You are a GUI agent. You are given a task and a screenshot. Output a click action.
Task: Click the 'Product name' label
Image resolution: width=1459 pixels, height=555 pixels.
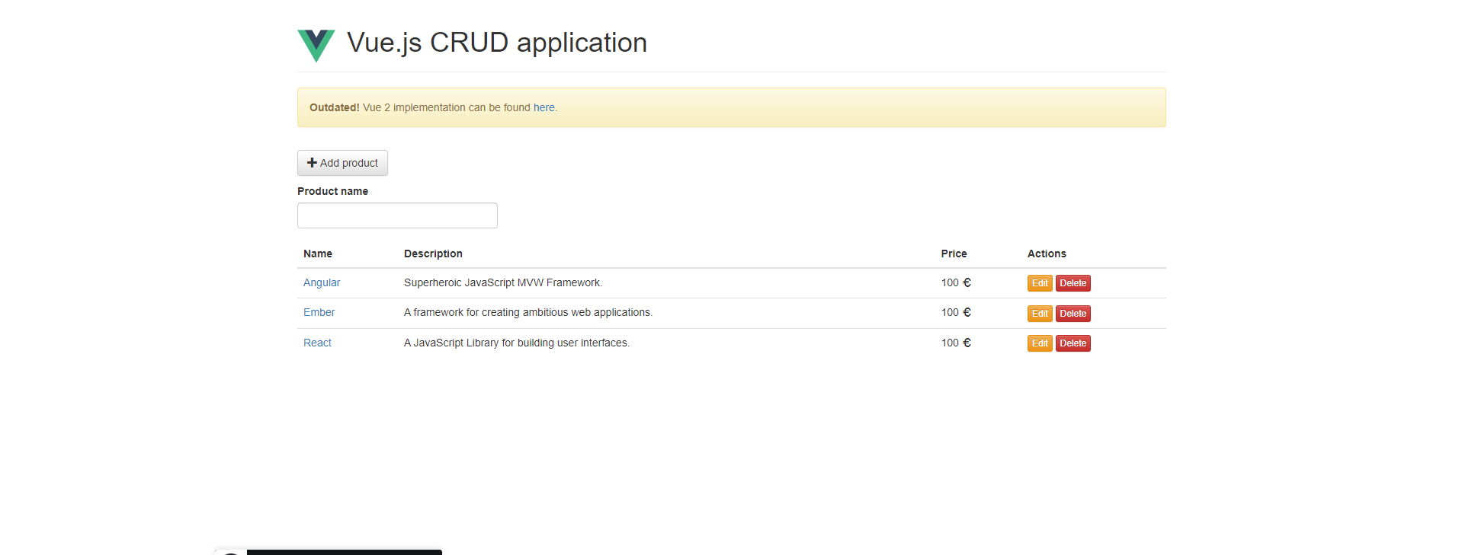pos(332,191)
